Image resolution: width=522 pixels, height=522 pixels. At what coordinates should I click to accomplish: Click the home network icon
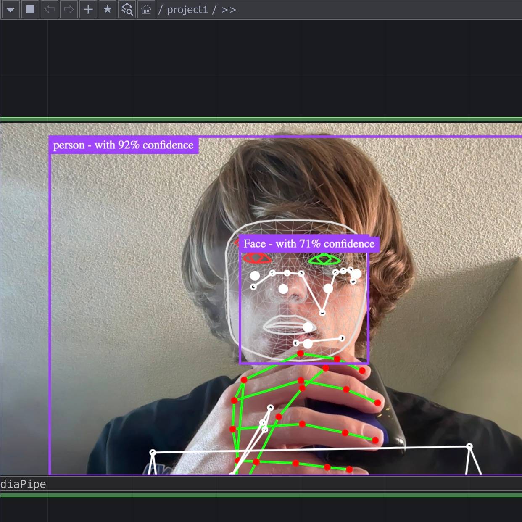pos(146,9)
